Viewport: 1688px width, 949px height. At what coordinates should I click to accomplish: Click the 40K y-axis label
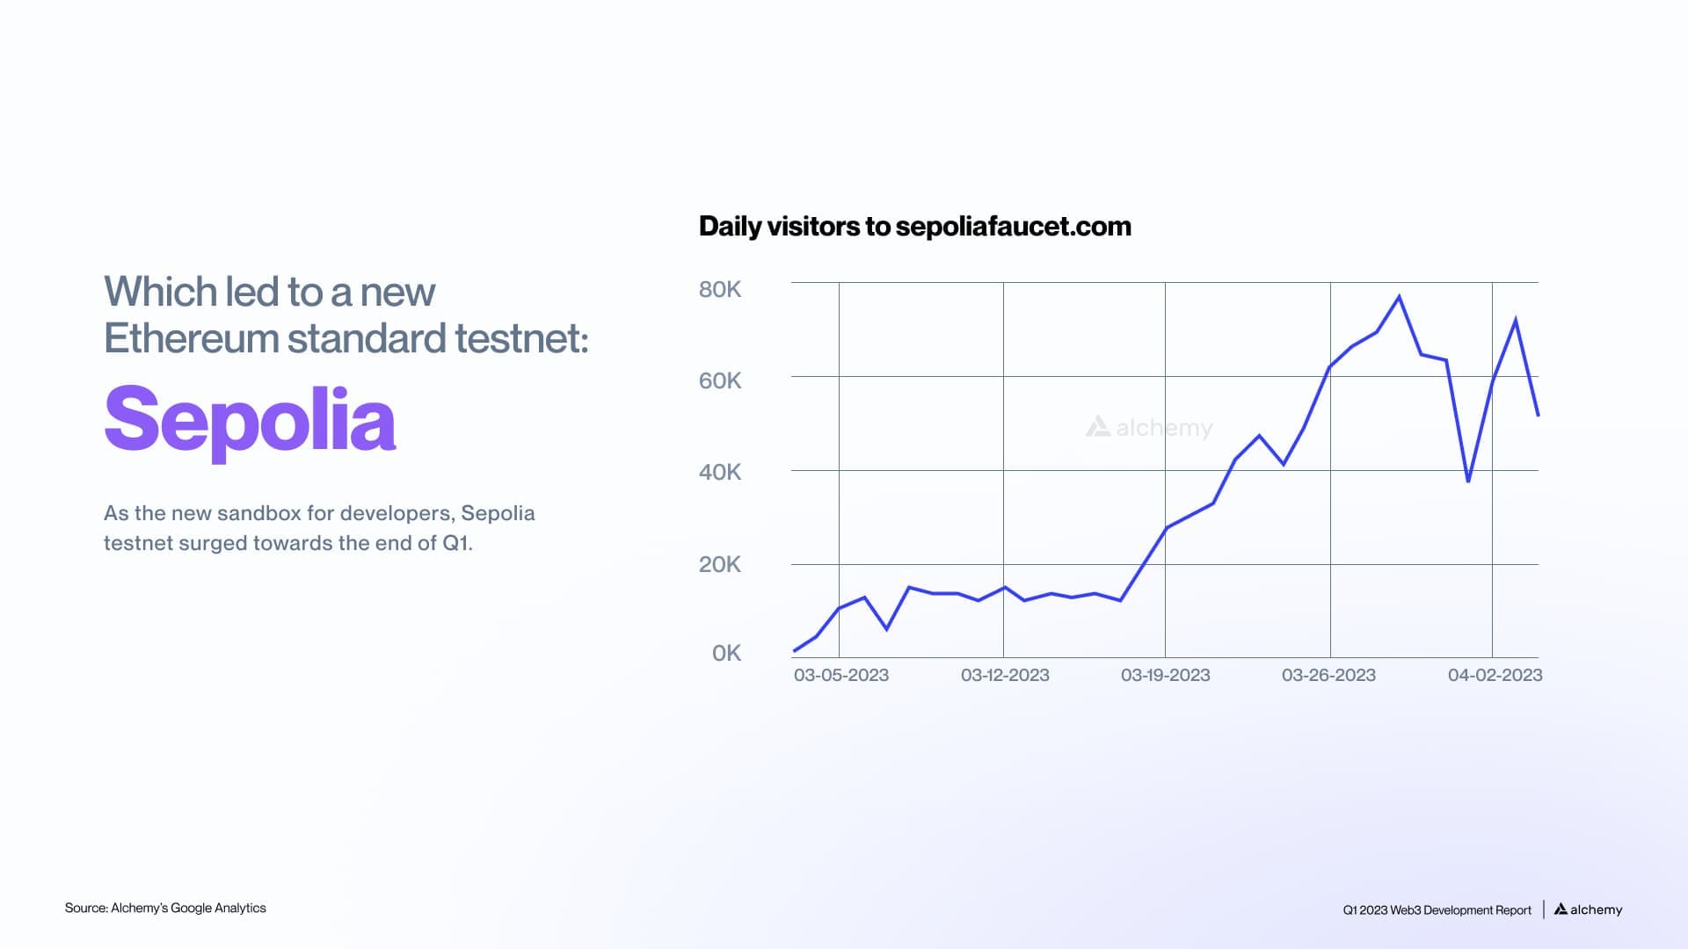click(720, 472)
